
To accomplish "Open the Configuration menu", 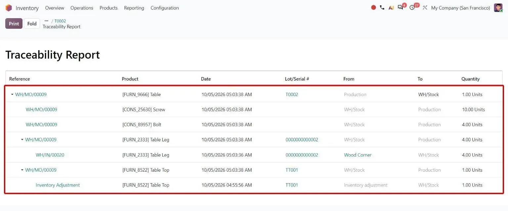I will coord(165,8).
